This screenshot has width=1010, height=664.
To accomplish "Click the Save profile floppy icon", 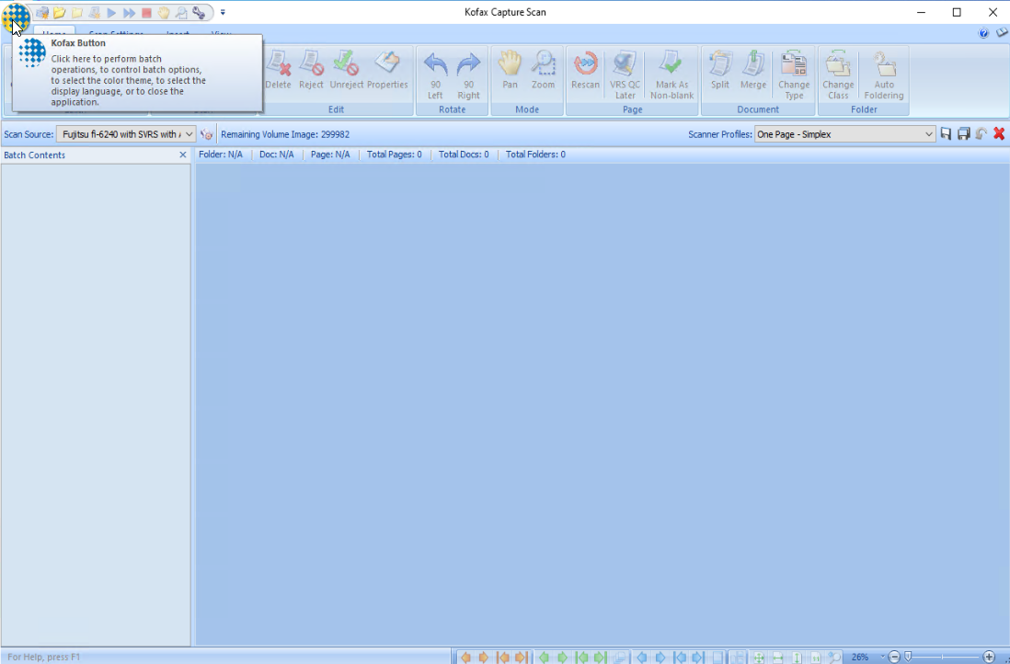I will tap(946, 134).
